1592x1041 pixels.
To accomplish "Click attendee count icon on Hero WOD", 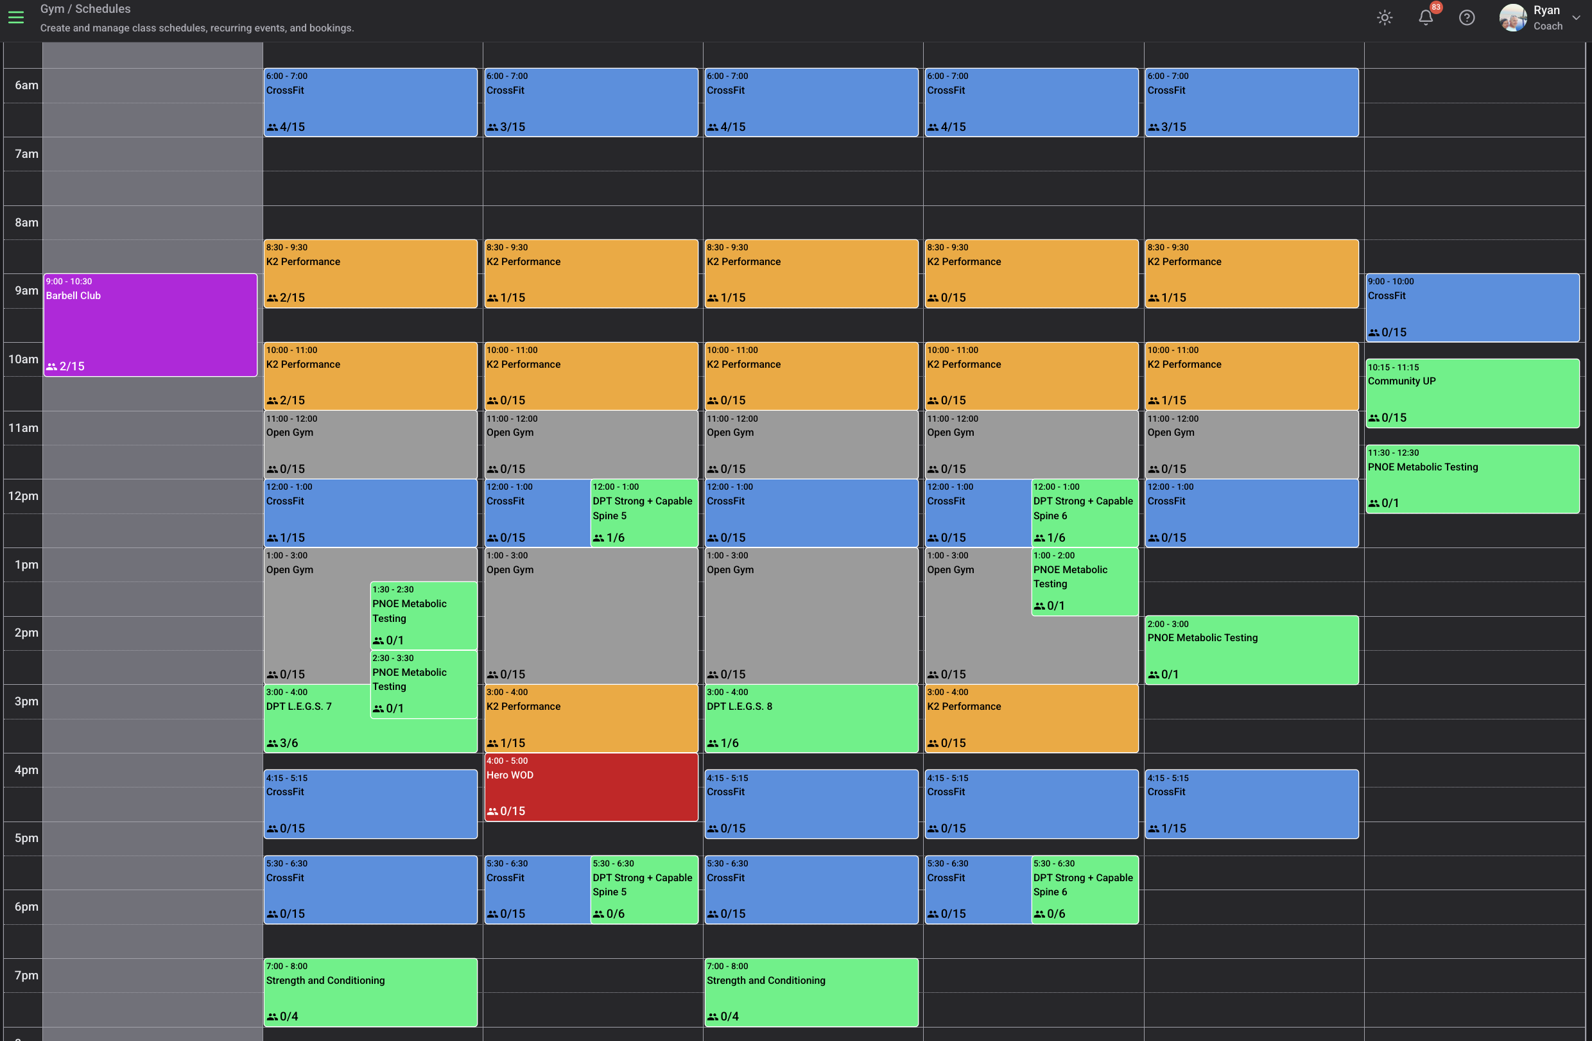I will [x=492, y=811].
